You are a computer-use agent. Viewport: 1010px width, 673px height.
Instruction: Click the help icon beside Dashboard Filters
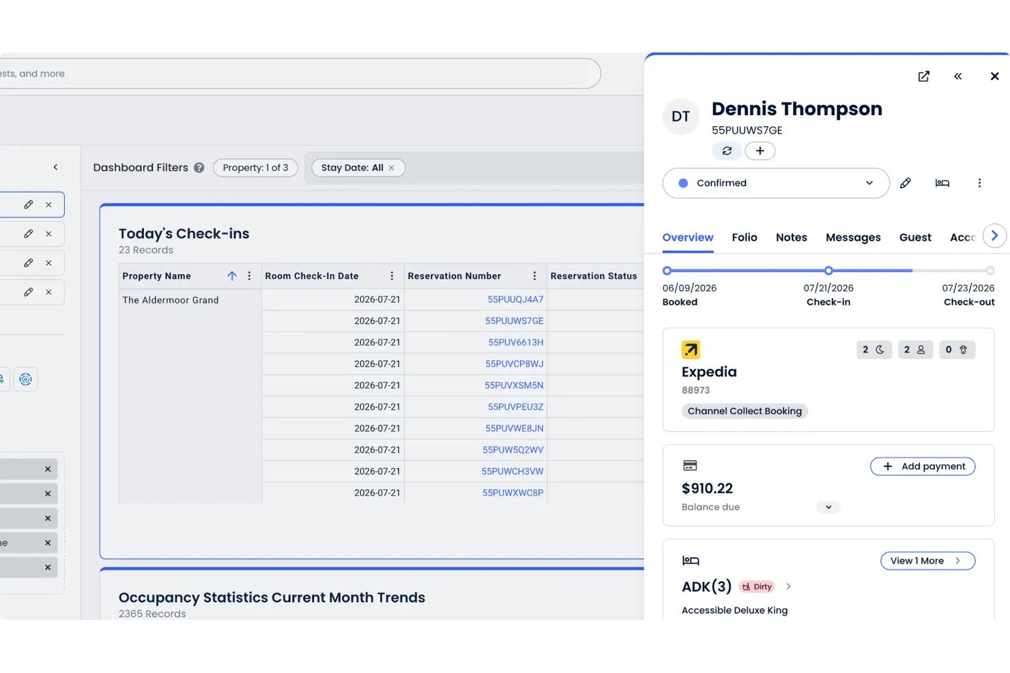(199, 168)
